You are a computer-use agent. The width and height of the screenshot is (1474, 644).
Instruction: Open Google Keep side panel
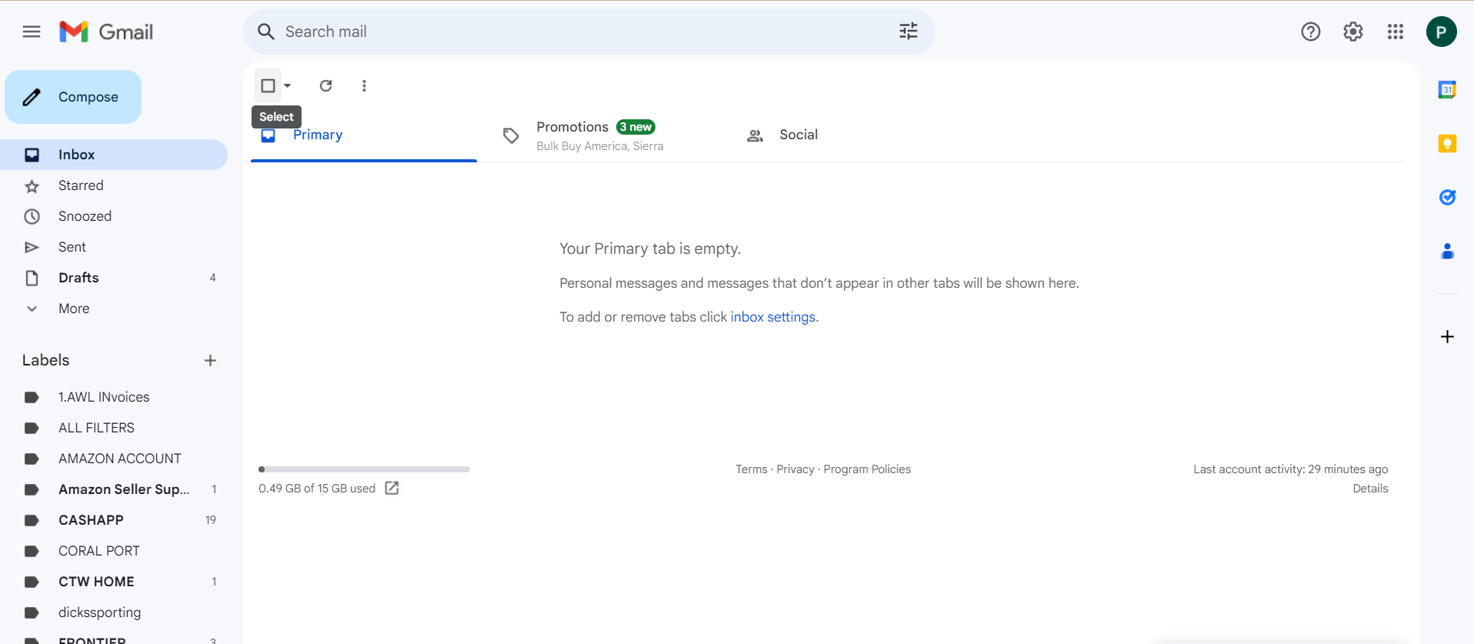[x=1447, y=143]
